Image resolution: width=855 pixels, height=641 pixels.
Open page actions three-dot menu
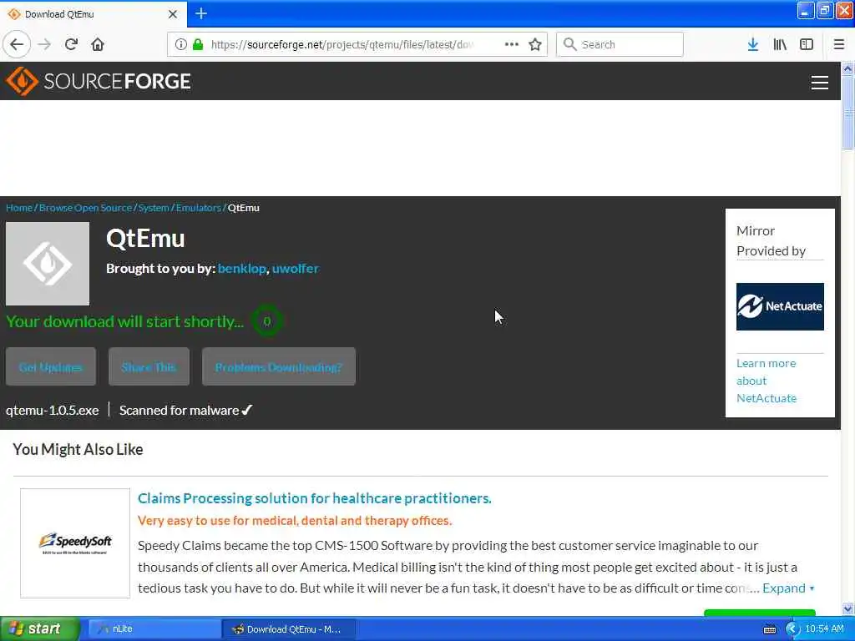coord(512,44)
